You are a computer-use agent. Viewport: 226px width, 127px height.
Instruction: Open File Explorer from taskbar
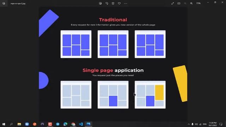click(x=19, y=124)
